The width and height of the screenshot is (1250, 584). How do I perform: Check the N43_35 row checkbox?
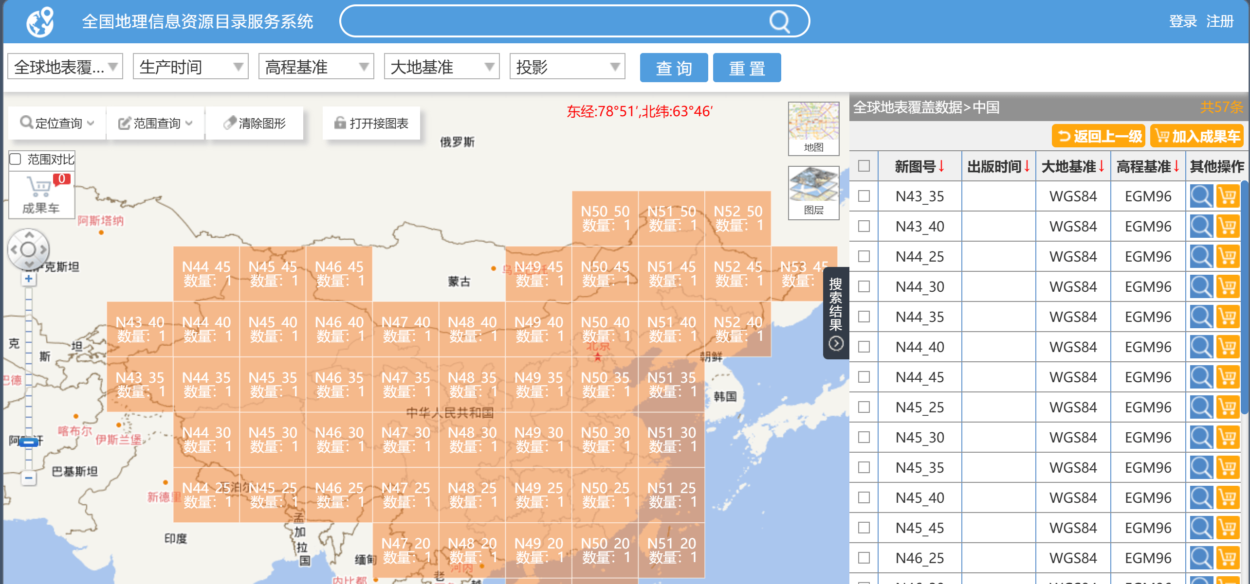pyautogui.click(x=864, y=196)
